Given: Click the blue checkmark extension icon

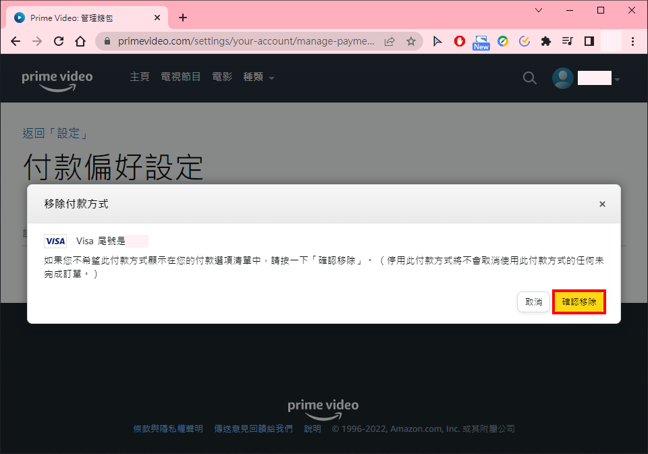Looking at the screenshot, I should [x=524, y=41].
